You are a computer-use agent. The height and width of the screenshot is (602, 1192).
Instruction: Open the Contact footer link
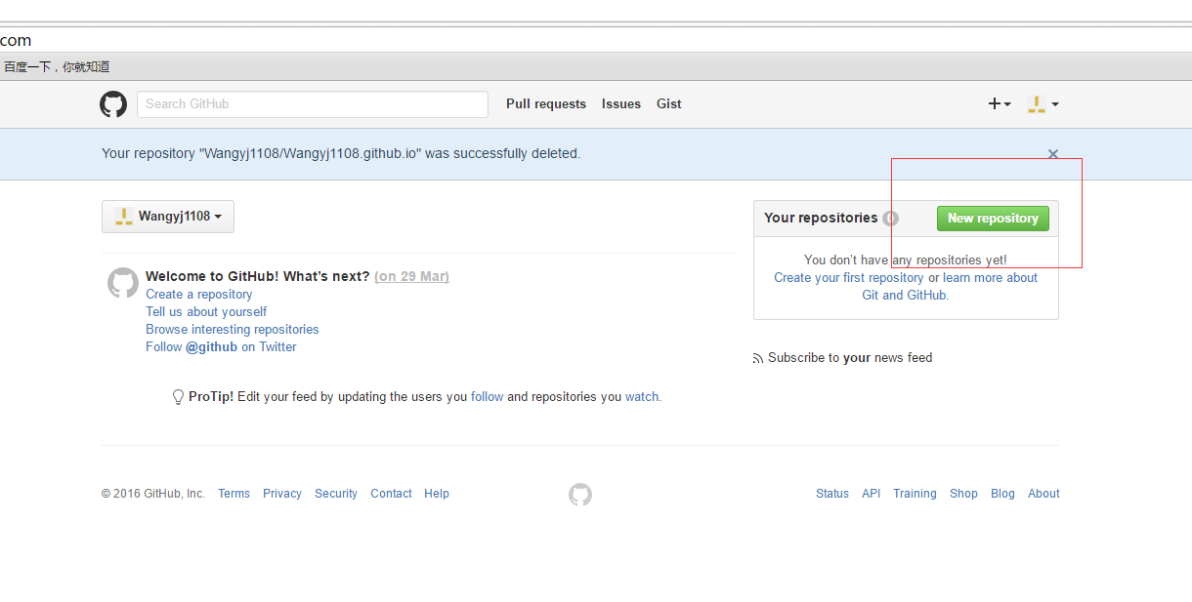pyautogui.click(x=391, y=494)
